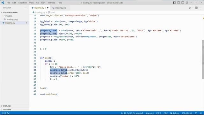Click 'i += 1' code line
This screenshot has width=204, height=115.
pos(54,79)
